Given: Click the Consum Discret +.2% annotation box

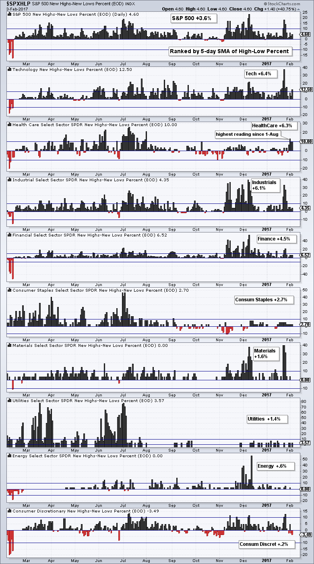Looking at the screenshot, I should click(266, 544).
